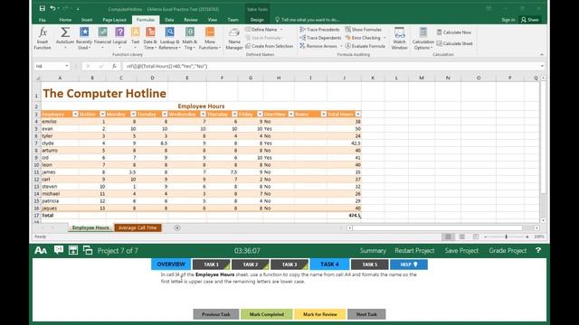Open Define Name dropdown arrow
Screen dimensions: 579x325
[281, 30]
